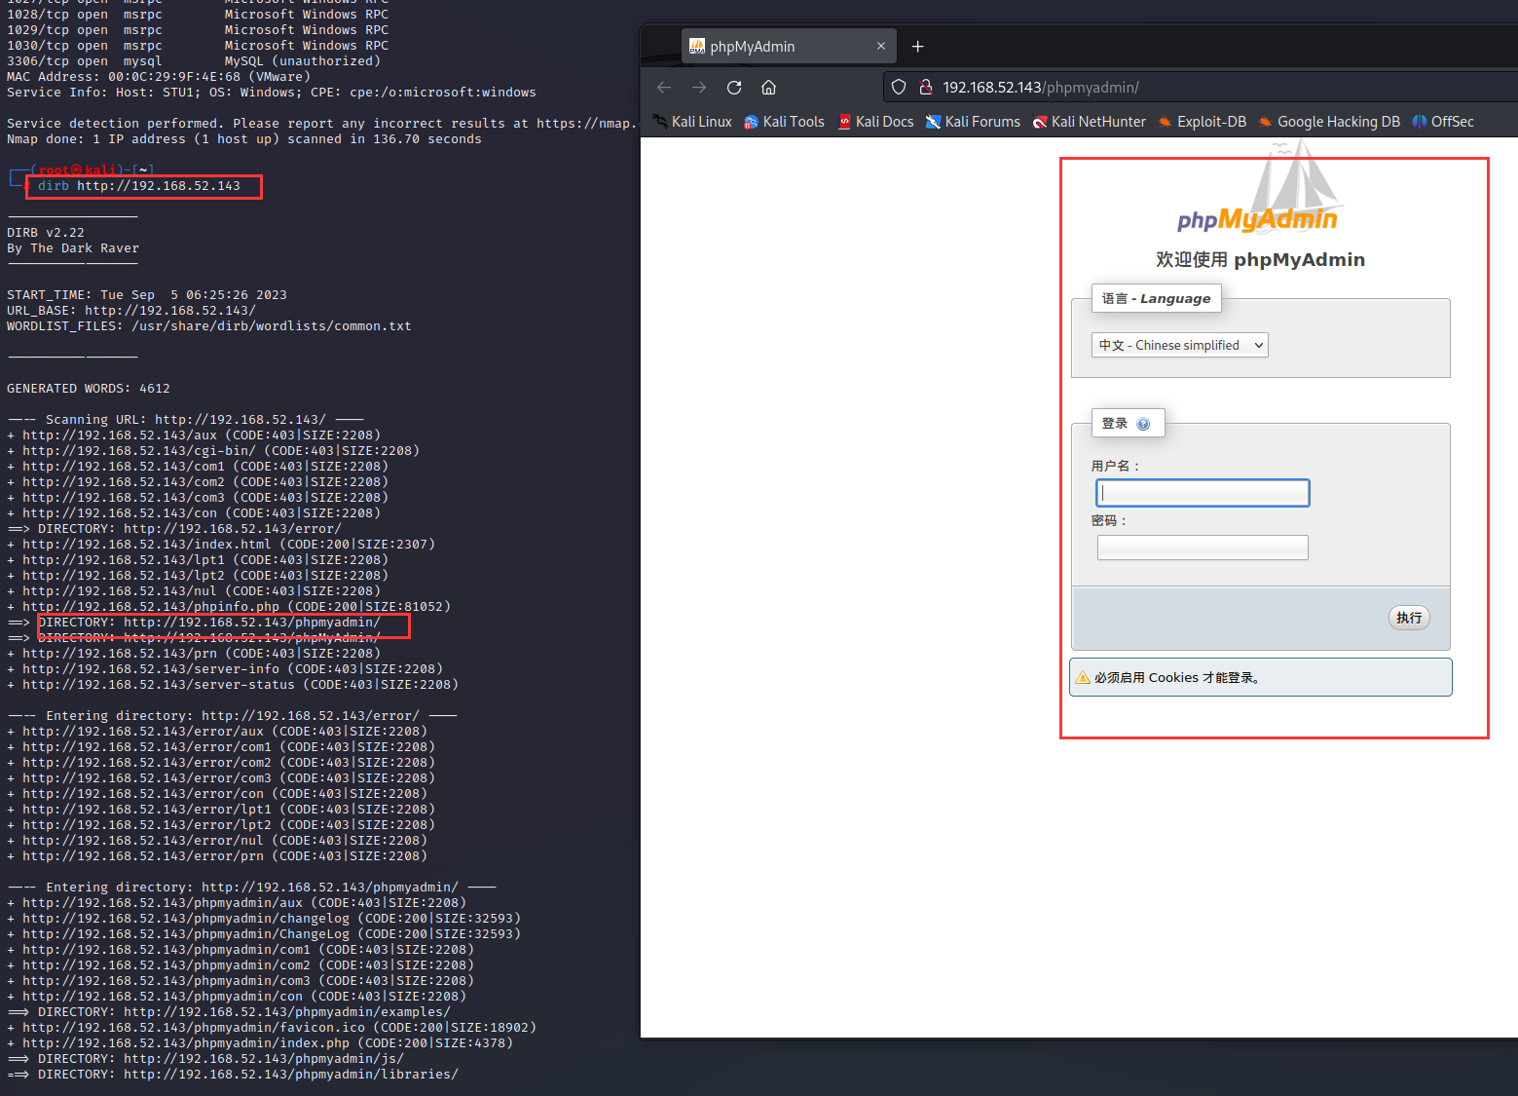Screen dimensions: 1518x1096
Task: Open the Kali Docs bookmark
Action: point(875,122)
